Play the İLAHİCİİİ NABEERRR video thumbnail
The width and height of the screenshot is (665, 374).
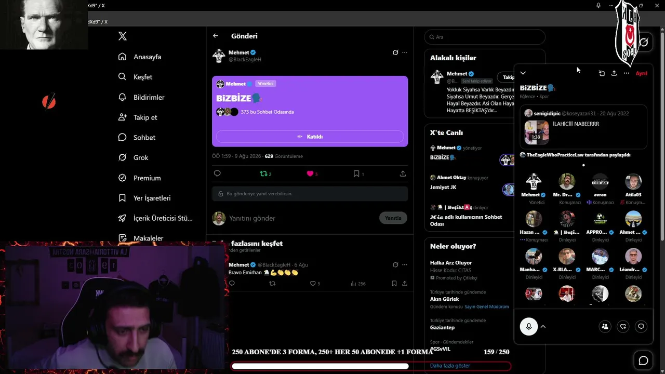tap(537, 132)
